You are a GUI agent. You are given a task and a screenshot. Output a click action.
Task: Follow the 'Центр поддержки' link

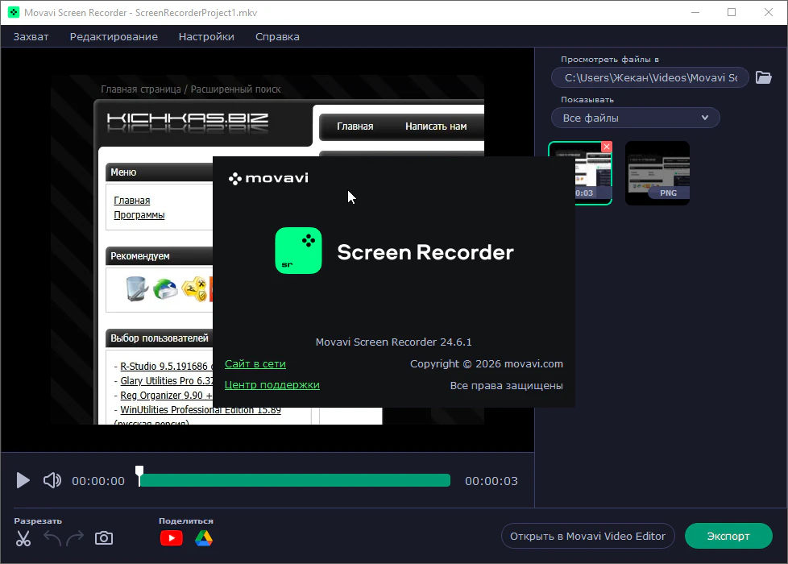pos(272,385)
